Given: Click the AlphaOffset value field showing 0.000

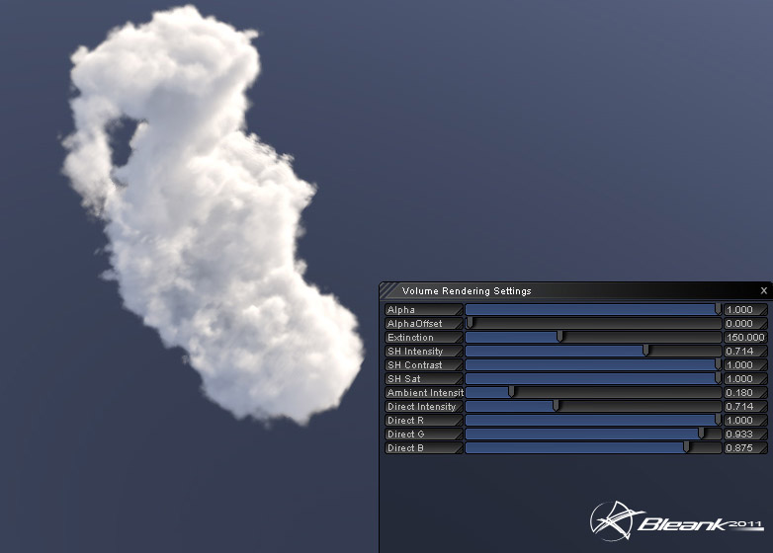Looking at the screenshot, I should pos(745,323).
